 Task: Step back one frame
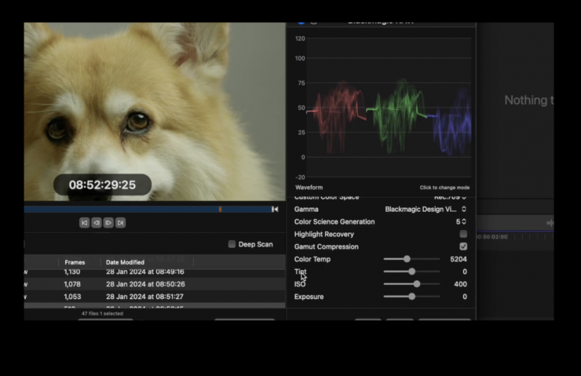pos(96,223)
